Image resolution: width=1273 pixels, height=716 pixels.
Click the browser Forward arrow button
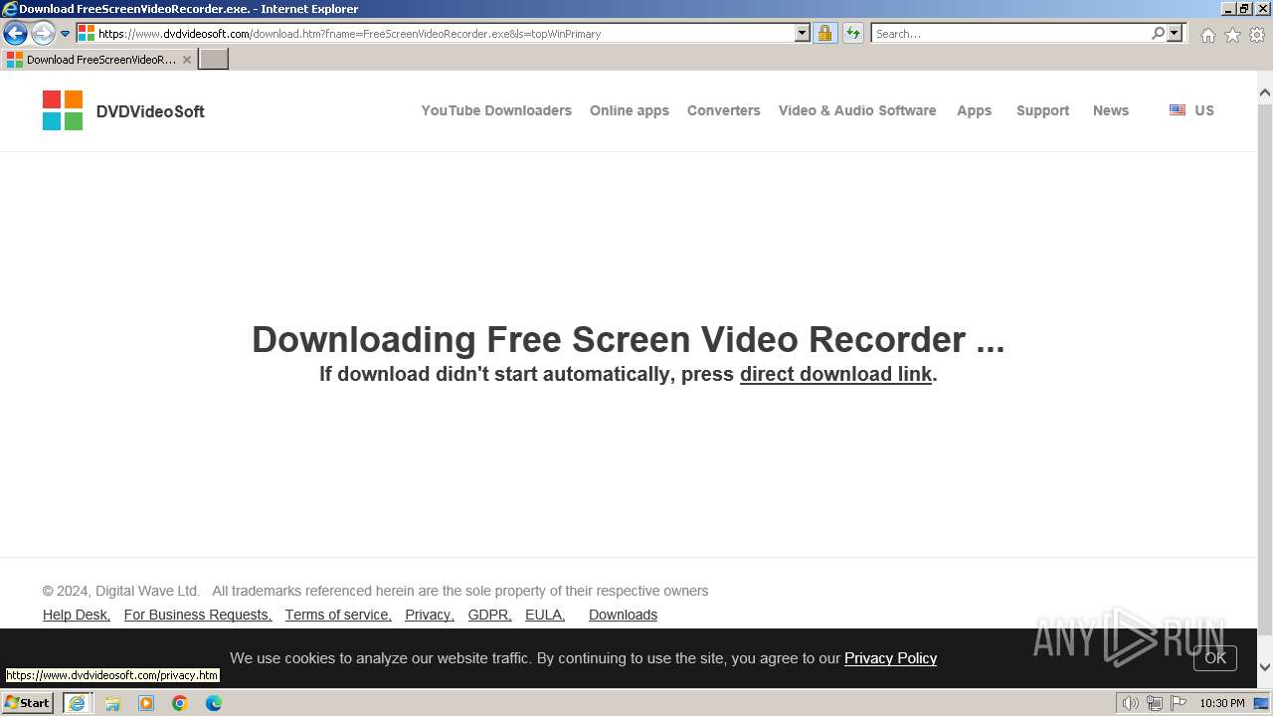click(x=42, y=33)
